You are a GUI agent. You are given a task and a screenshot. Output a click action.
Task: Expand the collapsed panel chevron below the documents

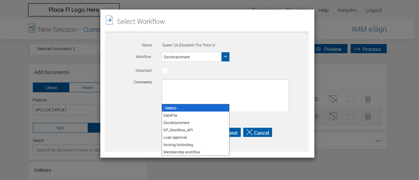pyautogui.click(x=378, y=141)
